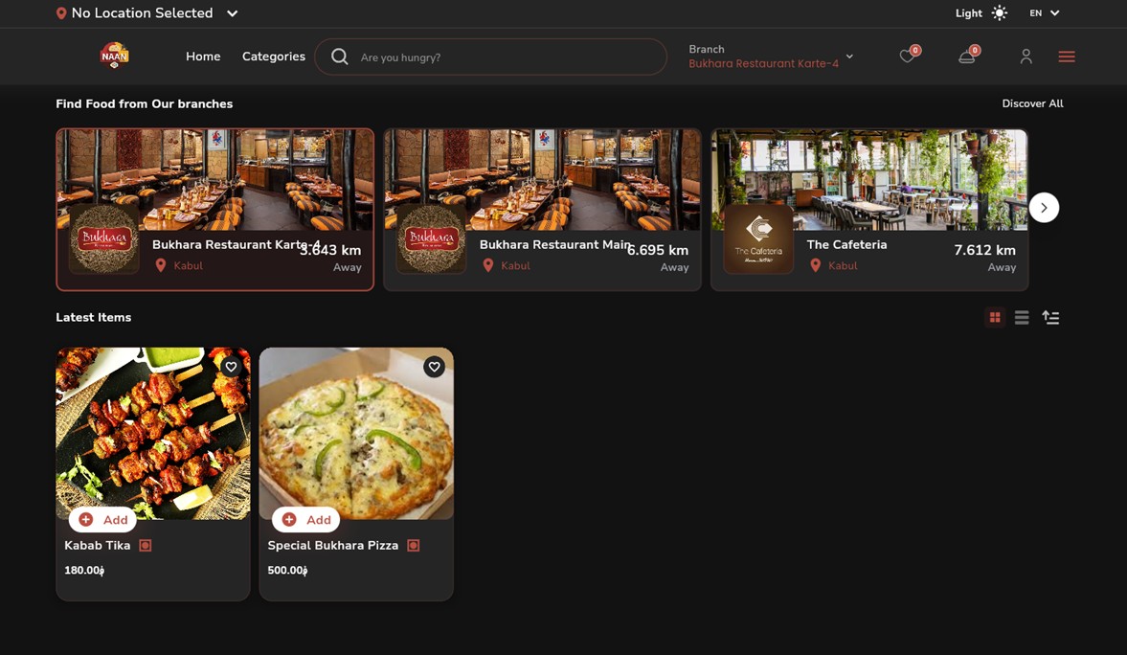The height and width of the screenshot is (655, 1127).
Task: Open the Special Bukhara Pizza image
Action: 356,434
